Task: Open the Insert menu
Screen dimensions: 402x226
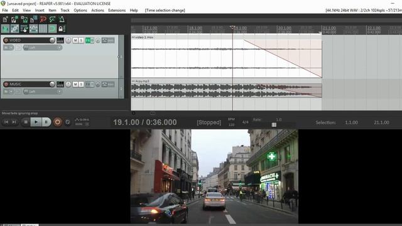Action: [x=40, y=10]
